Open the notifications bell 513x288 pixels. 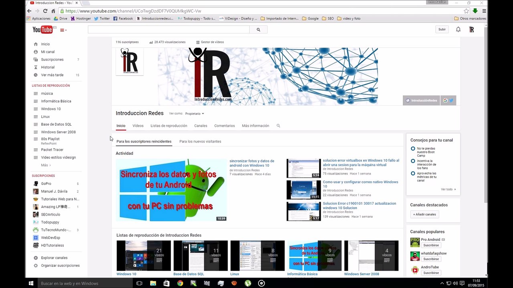coord(458,29)
